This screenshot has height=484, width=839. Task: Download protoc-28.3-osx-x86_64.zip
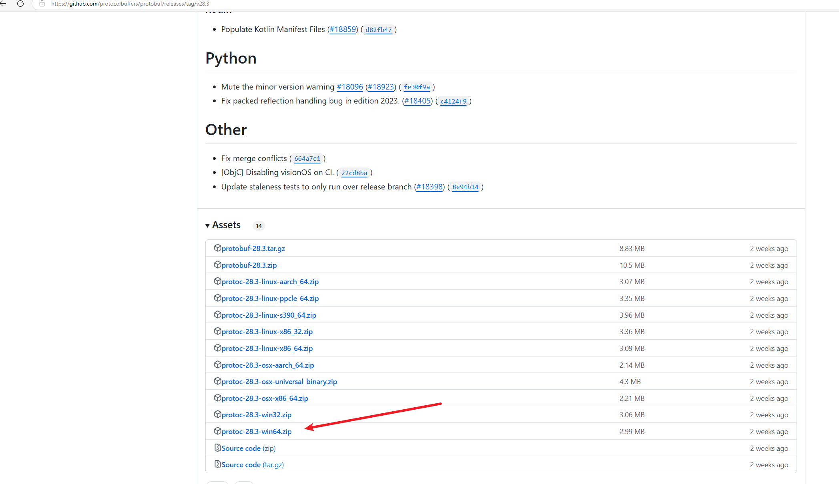(265, 398)
